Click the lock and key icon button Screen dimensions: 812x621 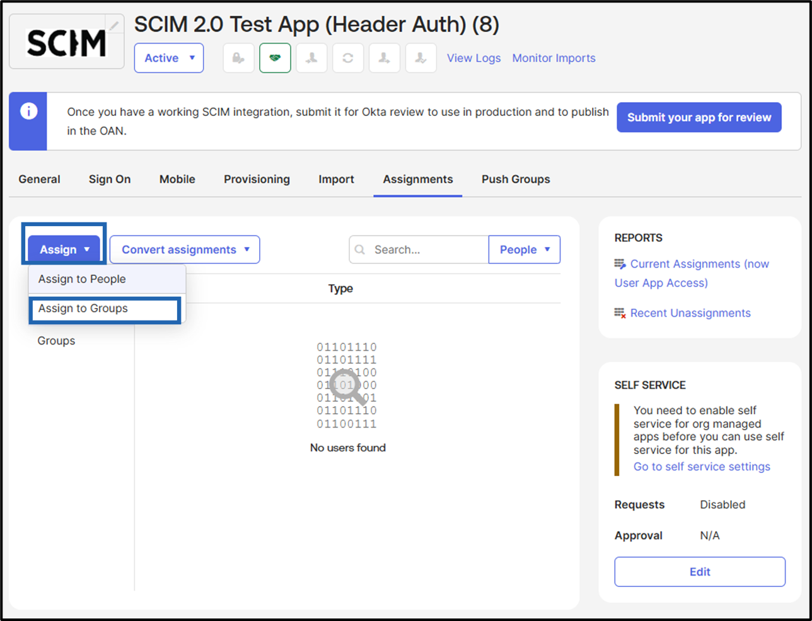pyautogui.click(x=238, y=58)
